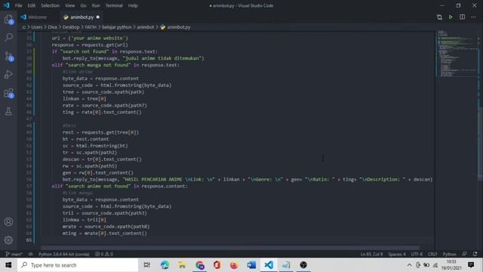
Task: Open the Terminal menu
Action: tap(114, 5)
